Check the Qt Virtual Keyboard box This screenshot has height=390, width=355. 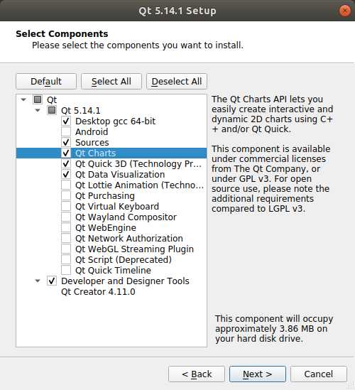point(66,207)
